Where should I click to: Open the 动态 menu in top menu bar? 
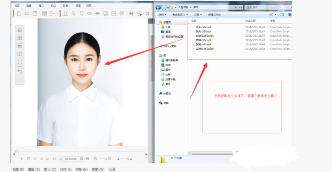pos(53,6)
